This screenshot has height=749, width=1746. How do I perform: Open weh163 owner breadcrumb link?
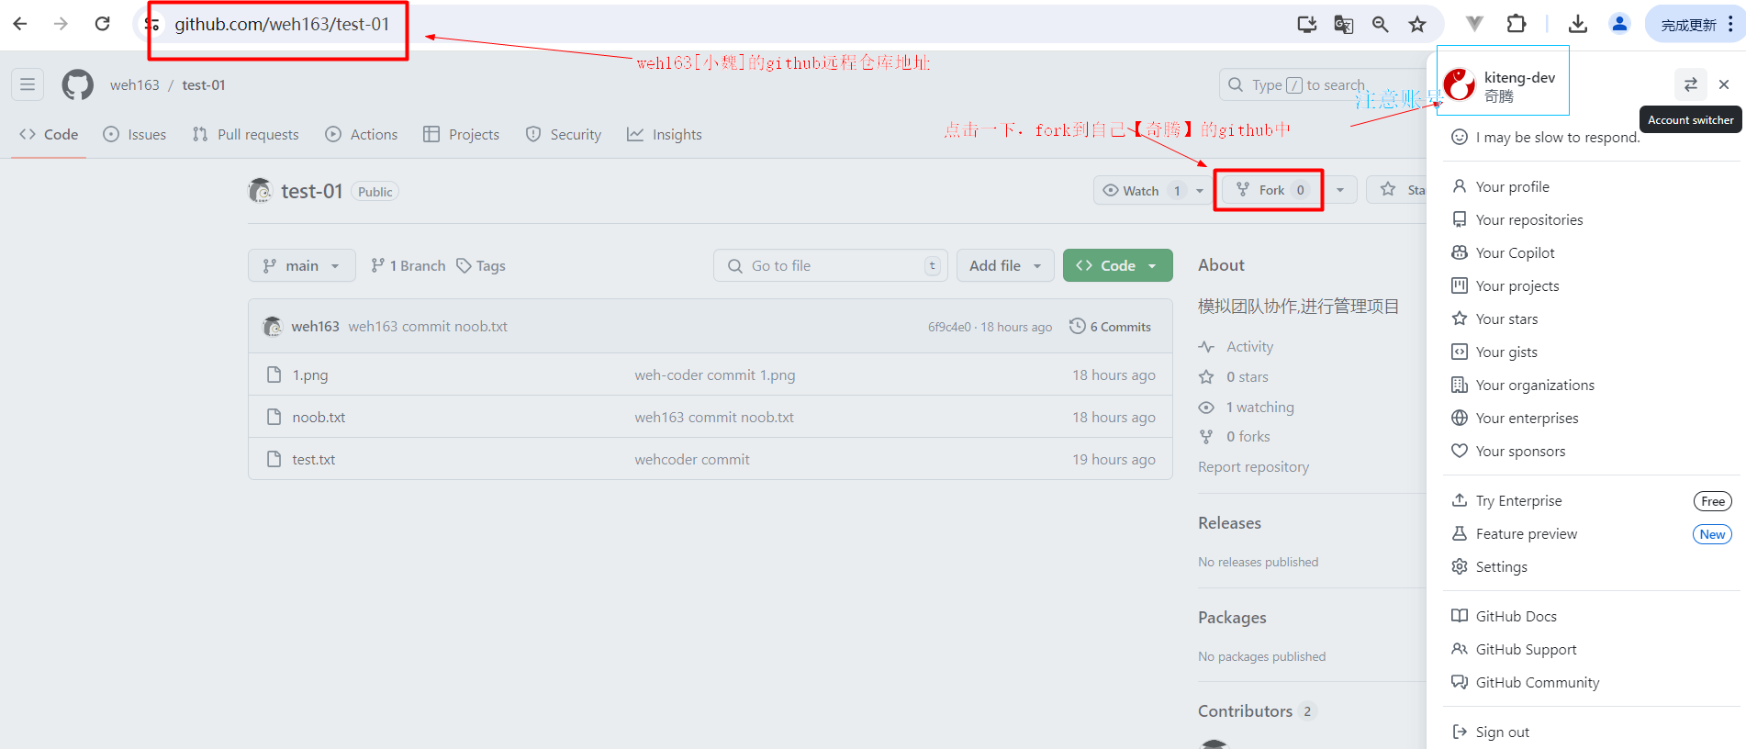click(x=135, y=84)
